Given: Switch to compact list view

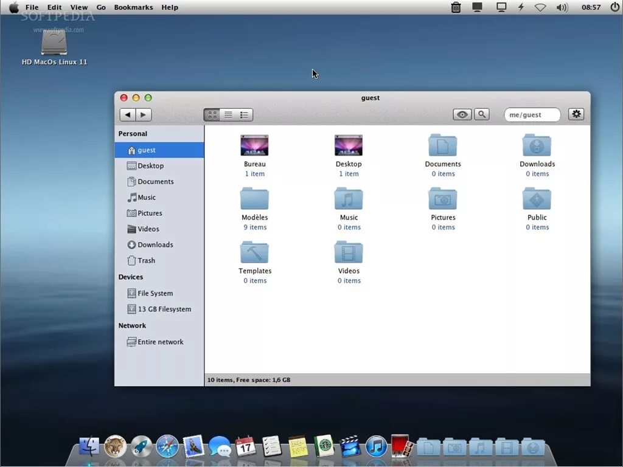Looking at the screenshot, I should pyautogui.click(x=243, y=114).
